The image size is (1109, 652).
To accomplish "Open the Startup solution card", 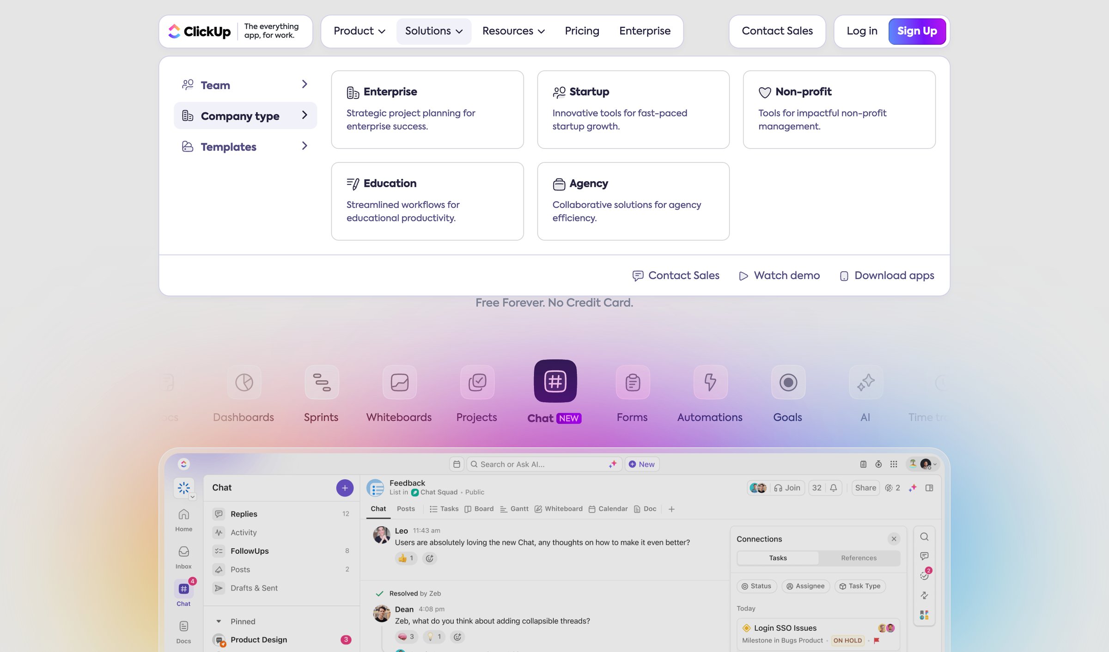I will tap(633, 110).
